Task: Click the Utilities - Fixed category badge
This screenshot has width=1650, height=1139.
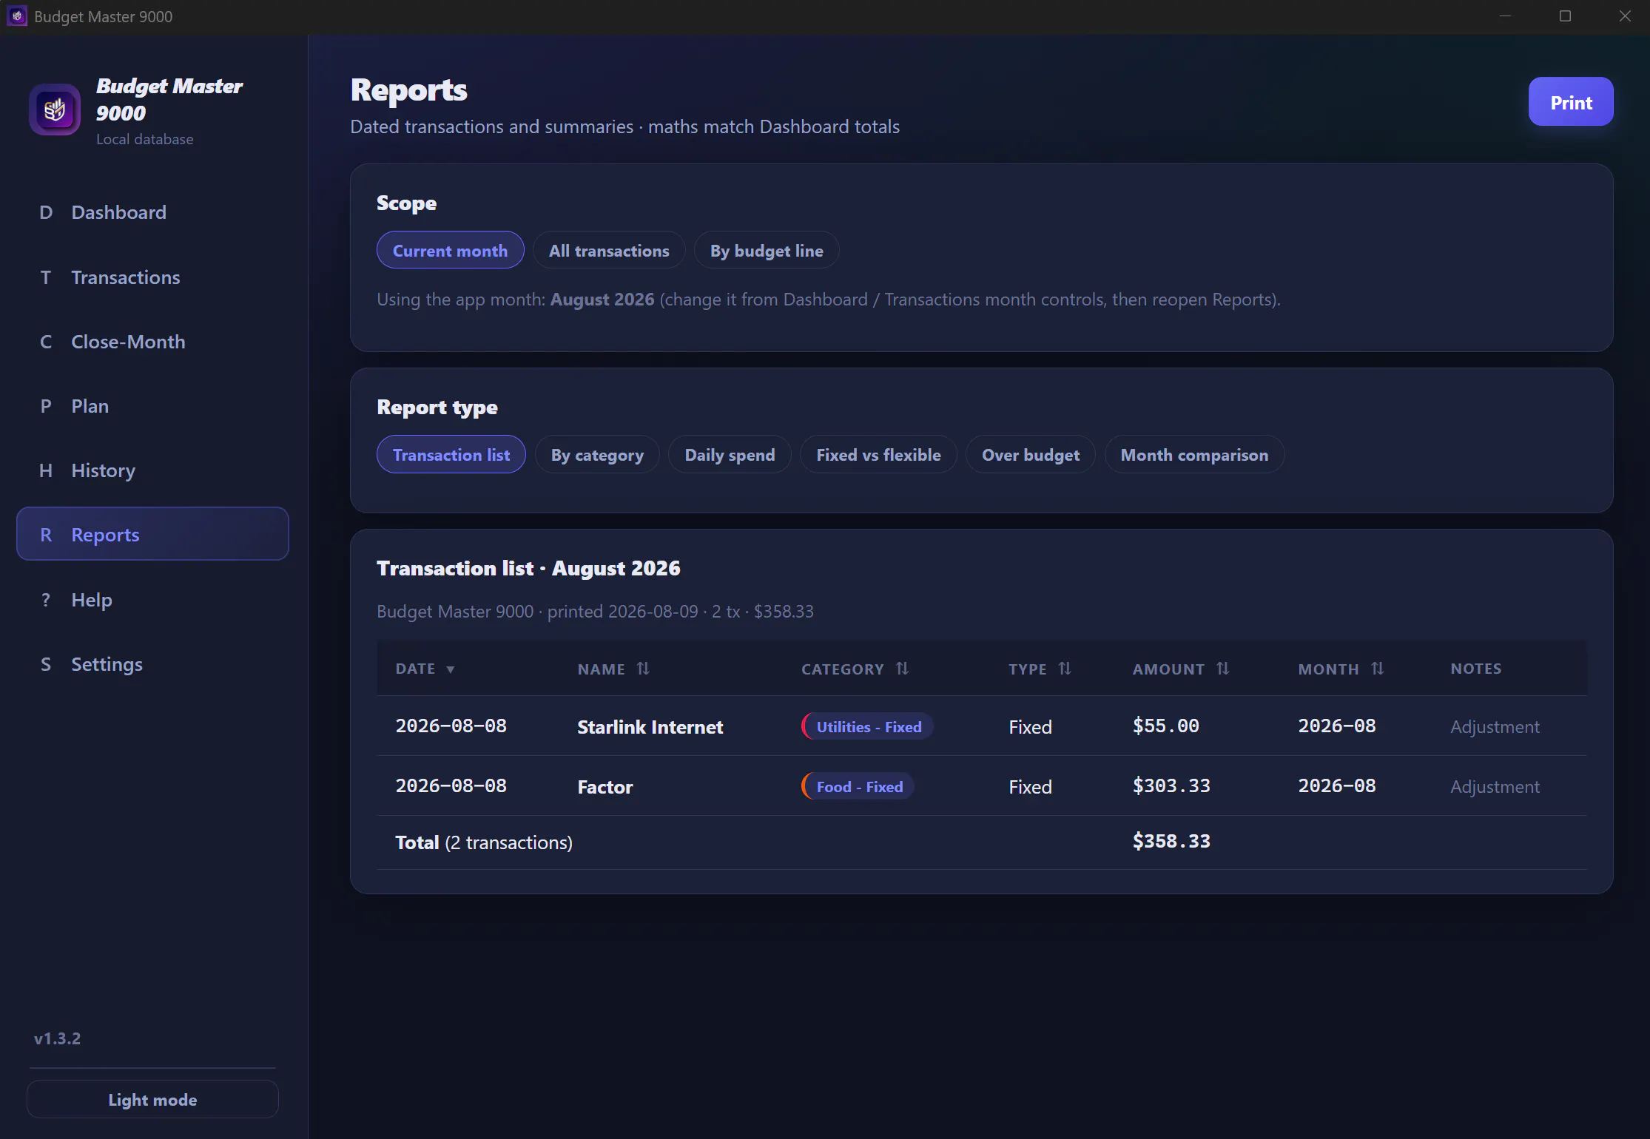Action: (868, 726)
